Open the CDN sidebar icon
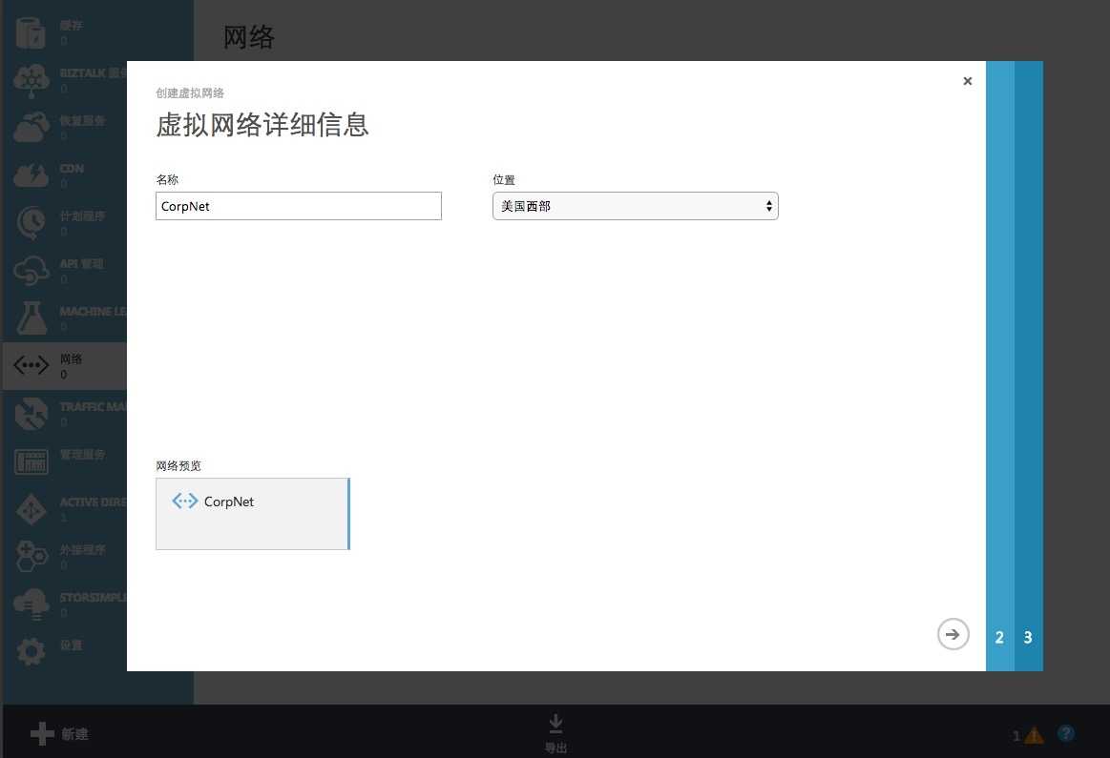Screen dimensions: 1110x758 31,175
